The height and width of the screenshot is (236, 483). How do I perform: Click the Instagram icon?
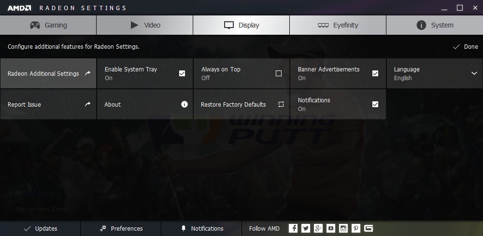pos(343,228)
